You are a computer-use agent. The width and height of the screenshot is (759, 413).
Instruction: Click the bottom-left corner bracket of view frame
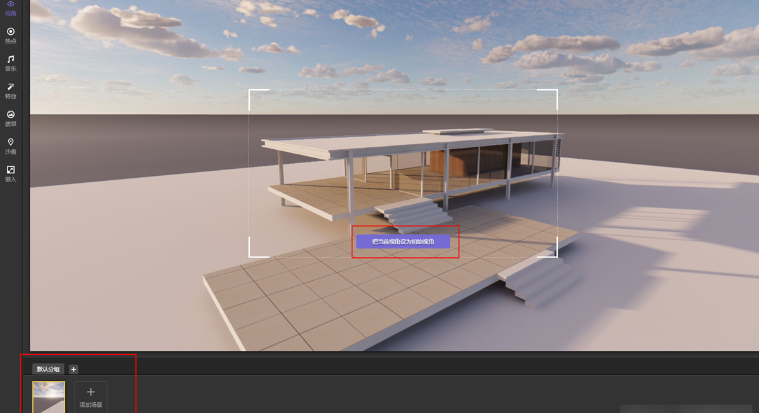(x=256, y=250)
